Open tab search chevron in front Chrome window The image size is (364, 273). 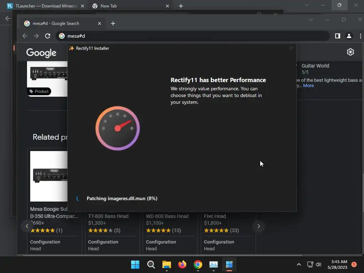point(311,20)
